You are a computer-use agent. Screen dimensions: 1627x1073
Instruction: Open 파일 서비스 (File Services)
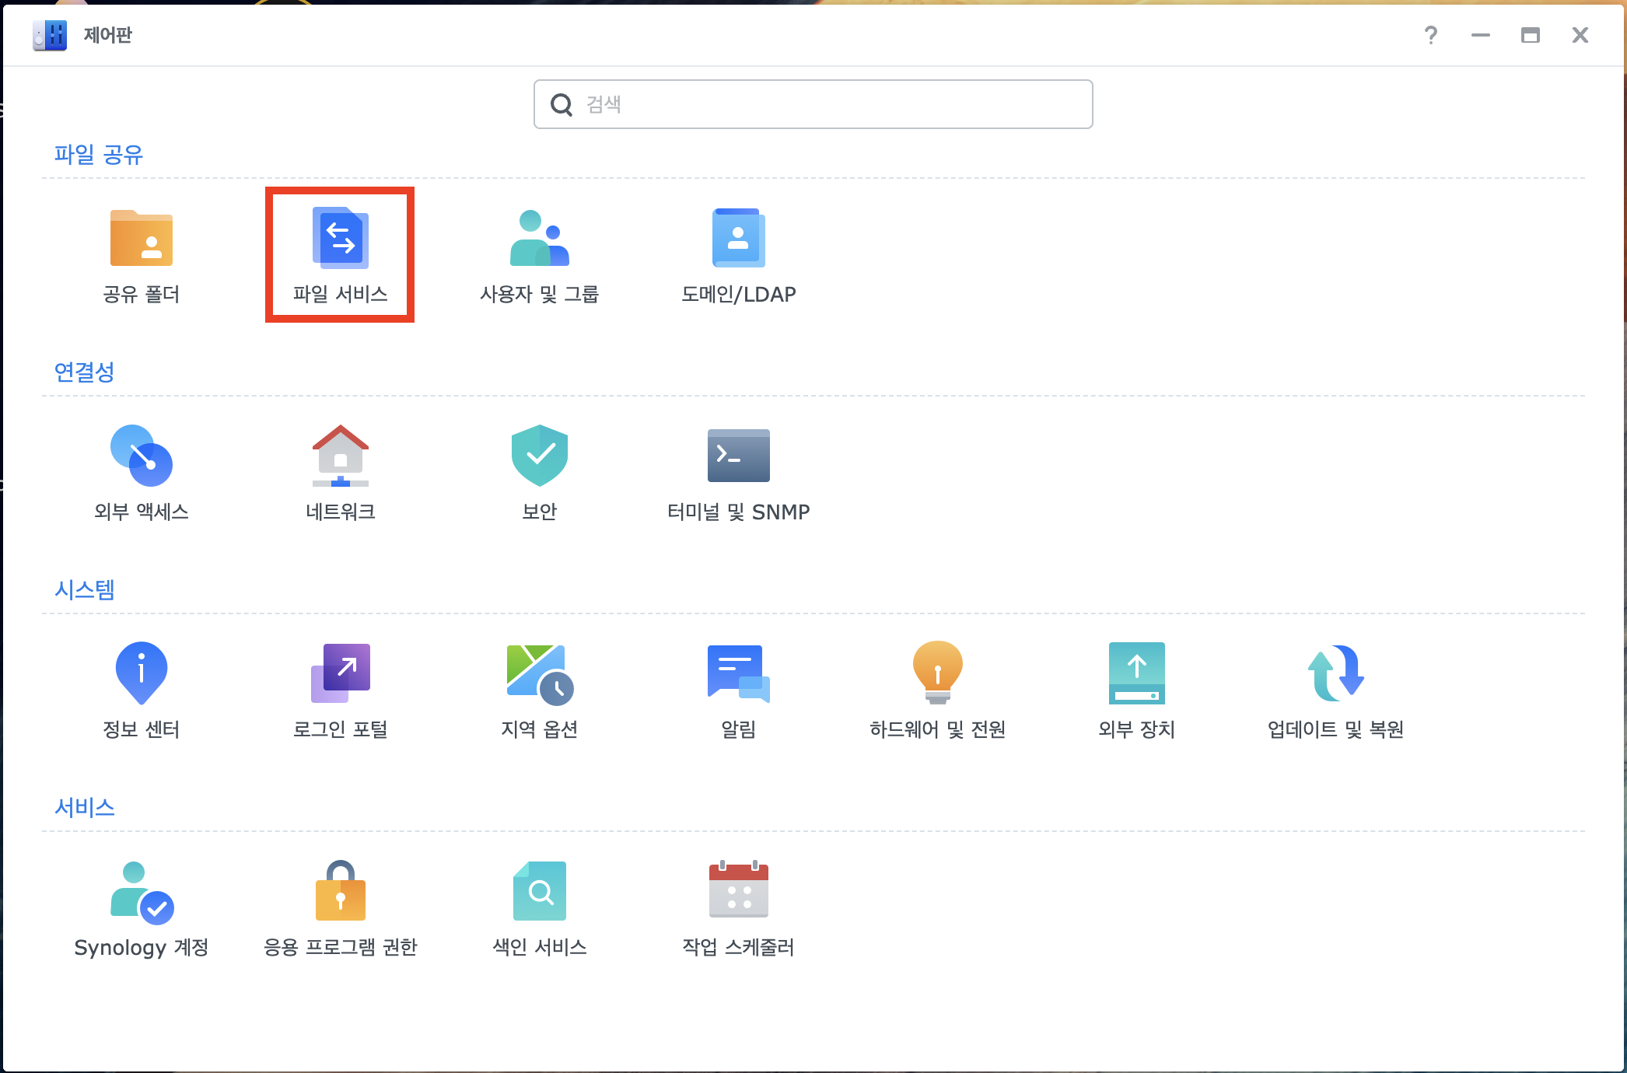(340, 239)
